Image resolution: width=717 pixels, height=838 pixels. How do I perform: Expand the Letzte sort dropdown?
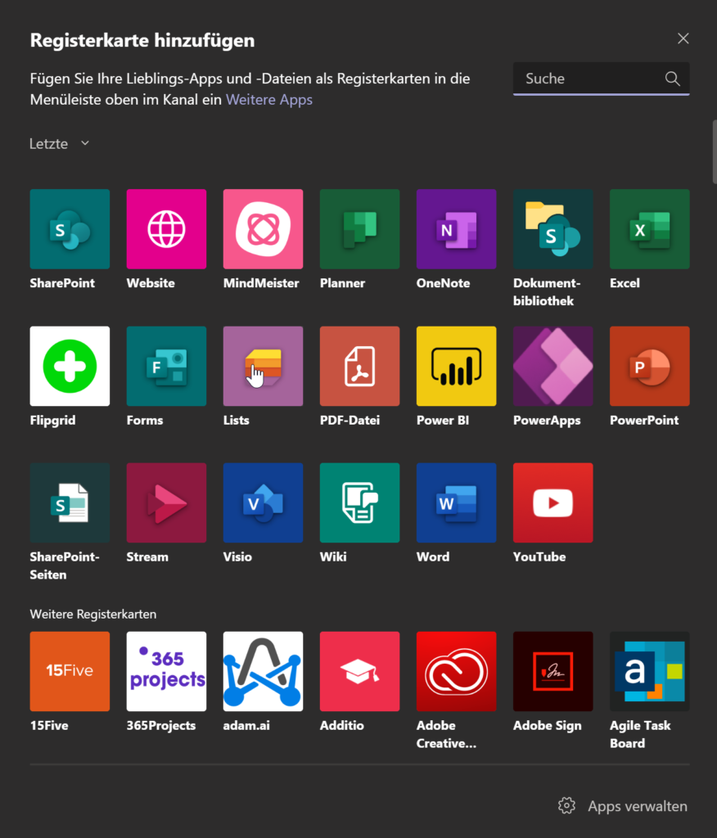coord(60,144)
